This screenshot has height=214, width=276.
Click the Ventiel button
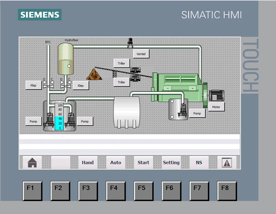tap(141, 54)
